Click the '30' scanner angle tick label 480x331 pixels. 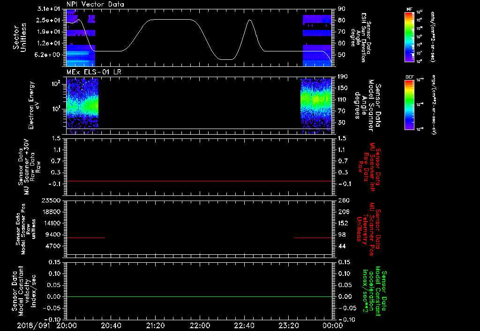click(342, 122)
